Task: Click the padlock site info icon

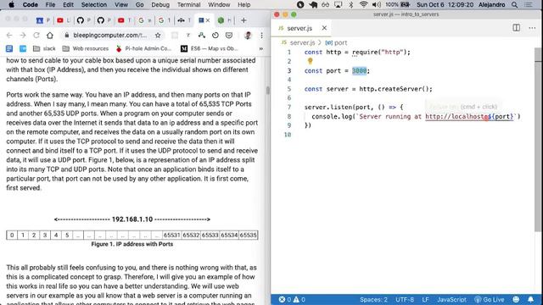Action: [67, 35]
